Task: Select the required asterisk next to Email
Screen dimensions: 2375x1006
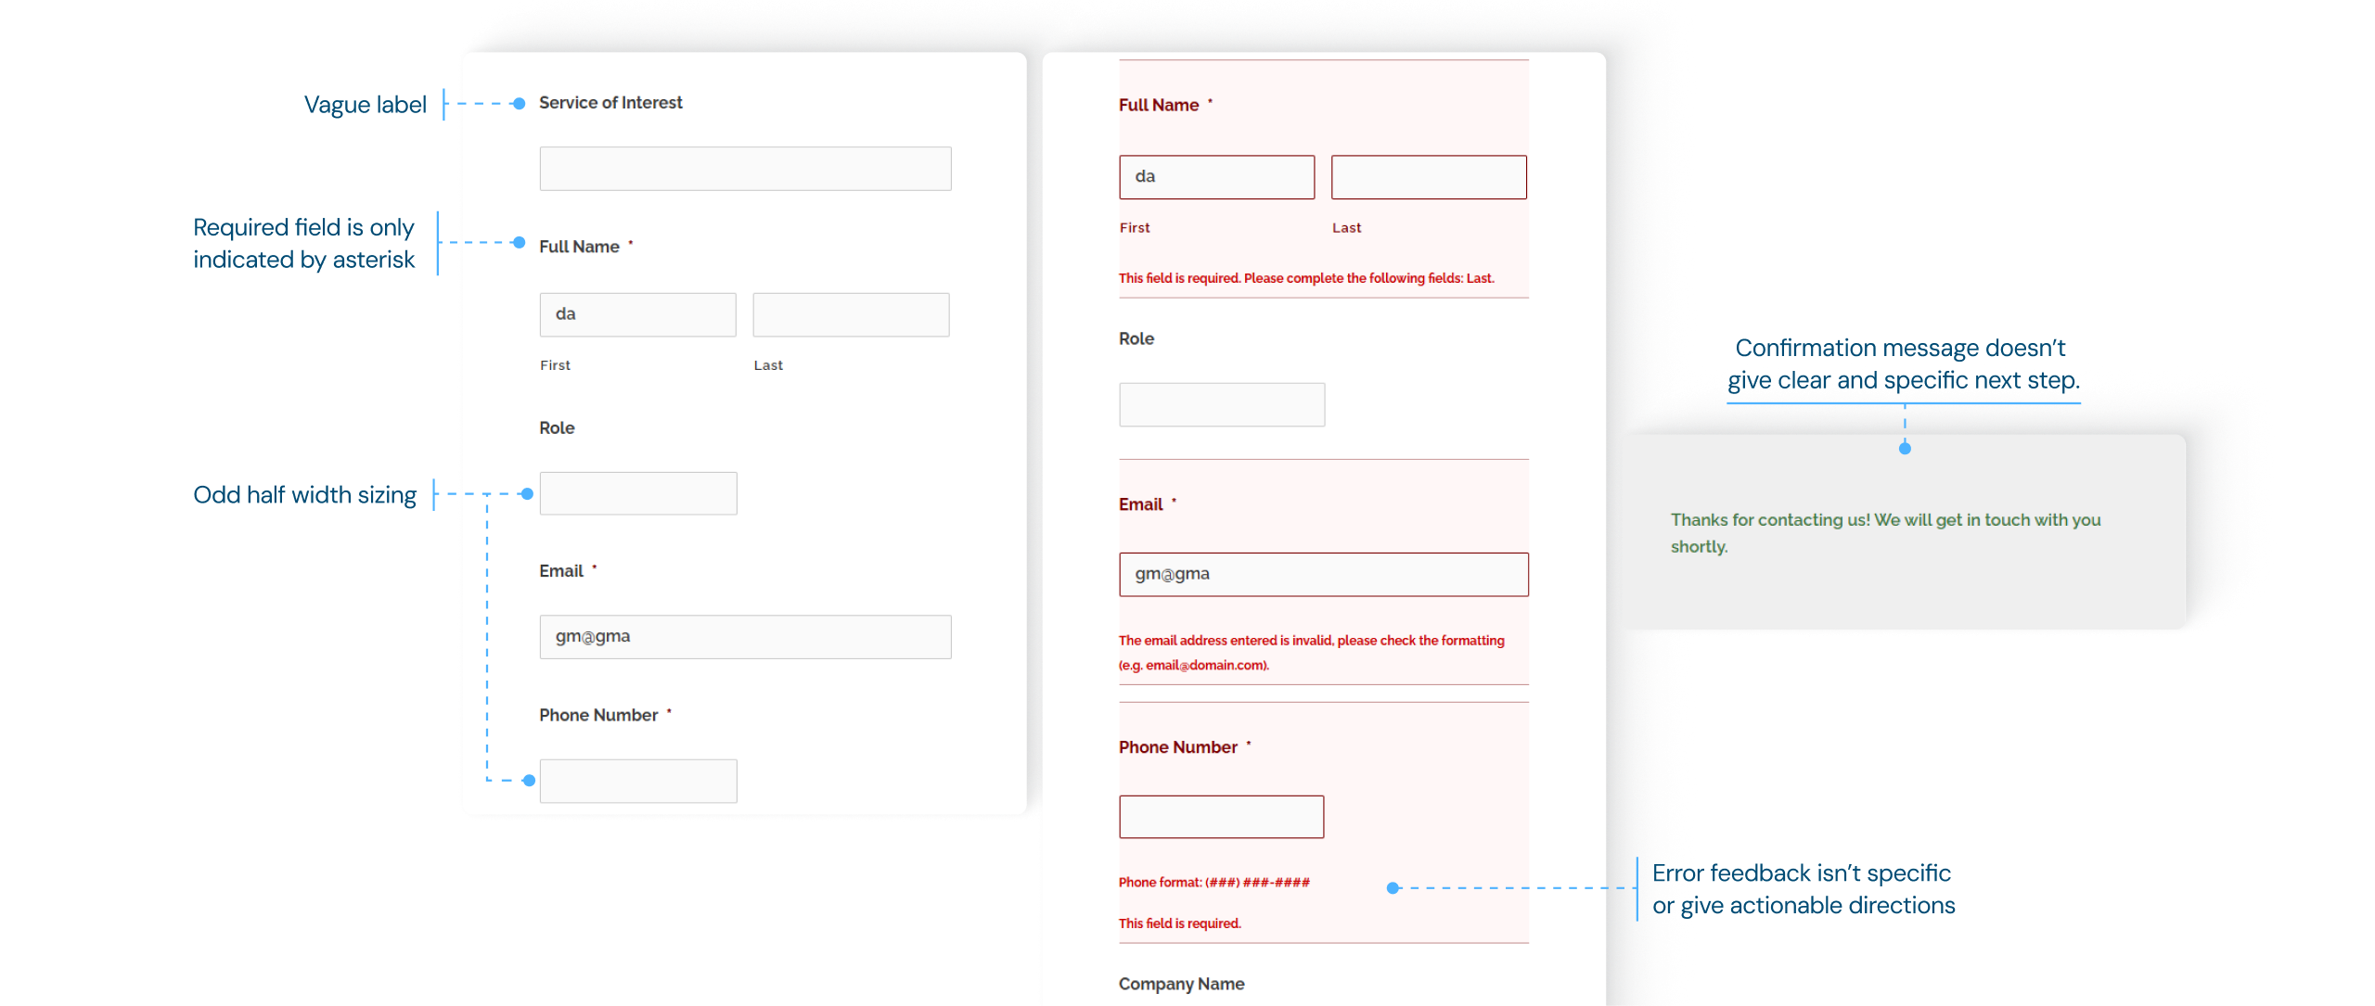Action: 595,567
